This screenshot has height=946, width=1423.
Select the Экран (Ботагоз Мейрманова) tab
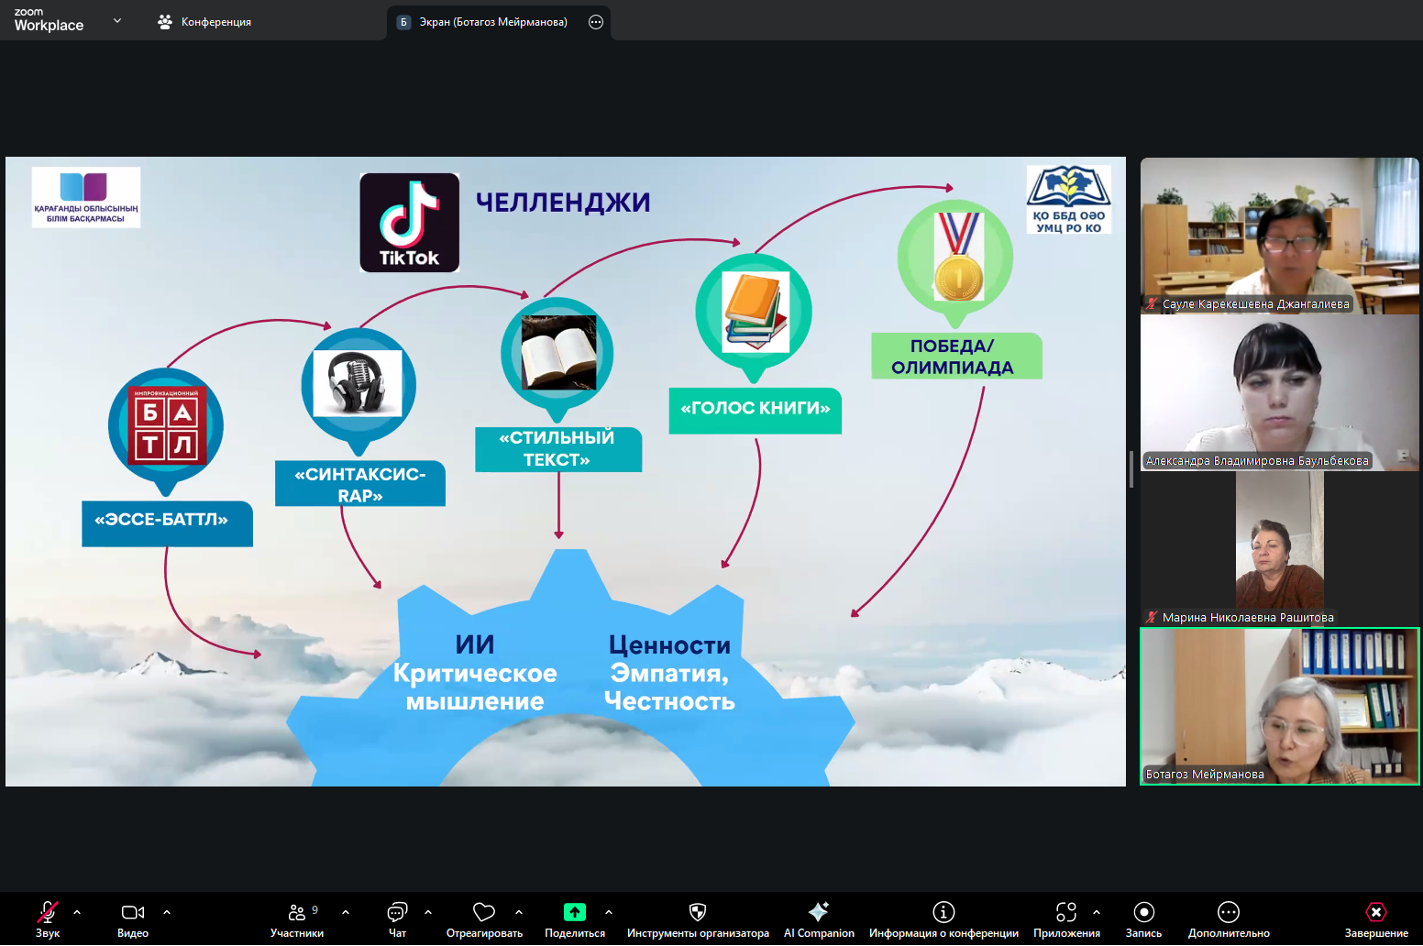[492, 22]
